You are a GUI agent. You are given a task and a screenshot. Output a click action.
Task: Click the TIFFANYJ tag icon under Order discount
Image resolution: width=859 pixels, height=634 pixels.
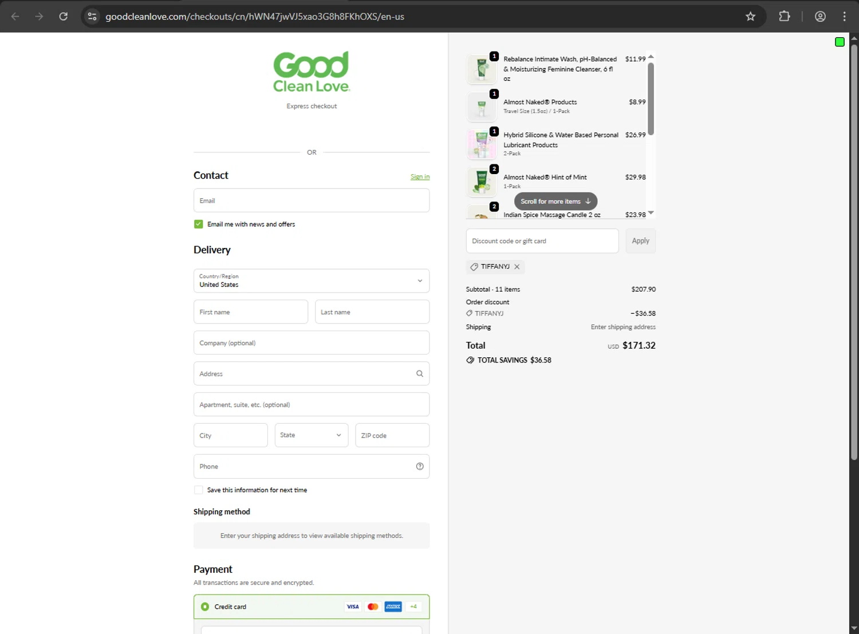(x=469, y=313)
